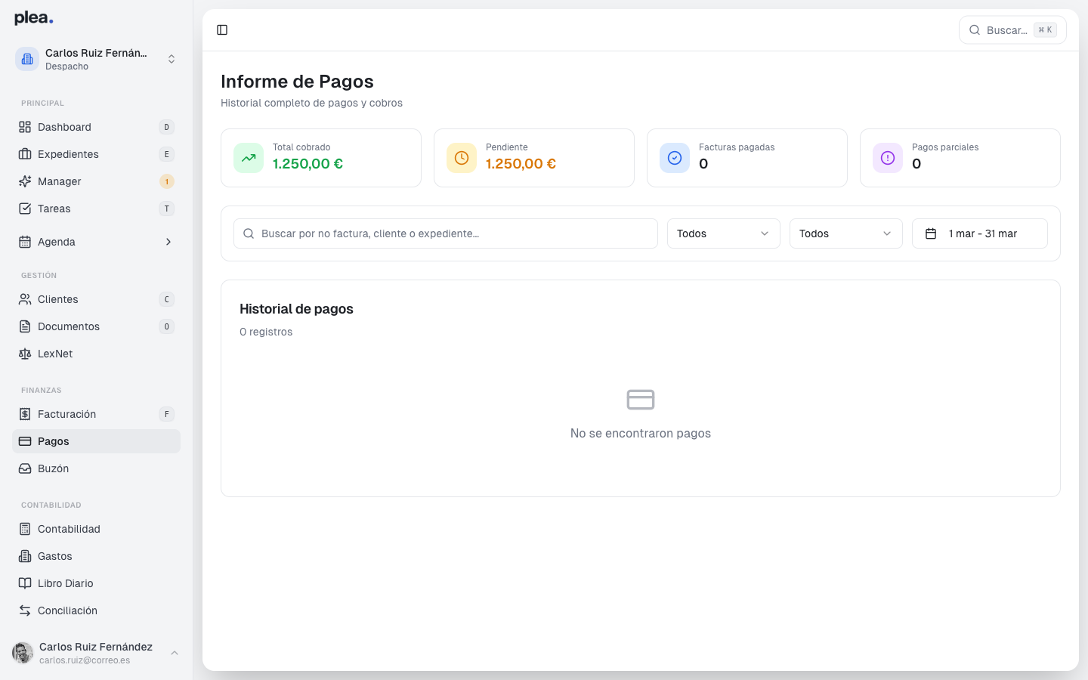Click the date range calendar icon
The image size is (1088, 680).
click(x=931, y=233)
